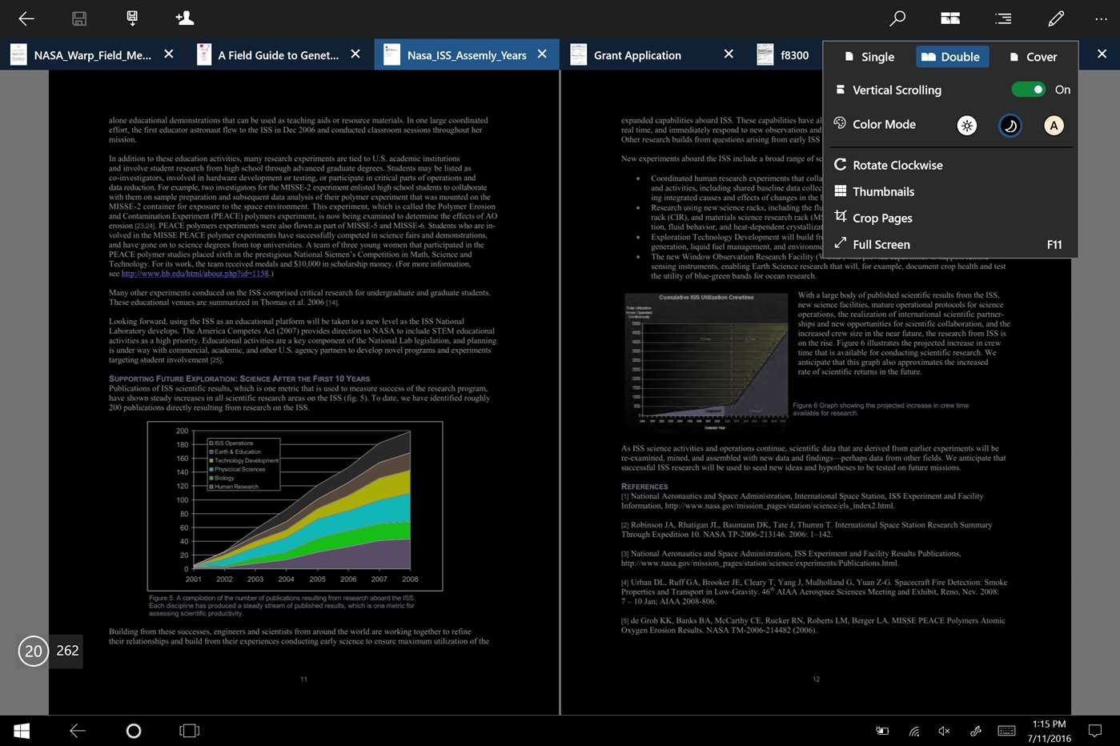The height and width of the screenshot is (746, 1120).
Task: Select sepia color mode
Action: pyautogui.click(x=1054, y=125)
